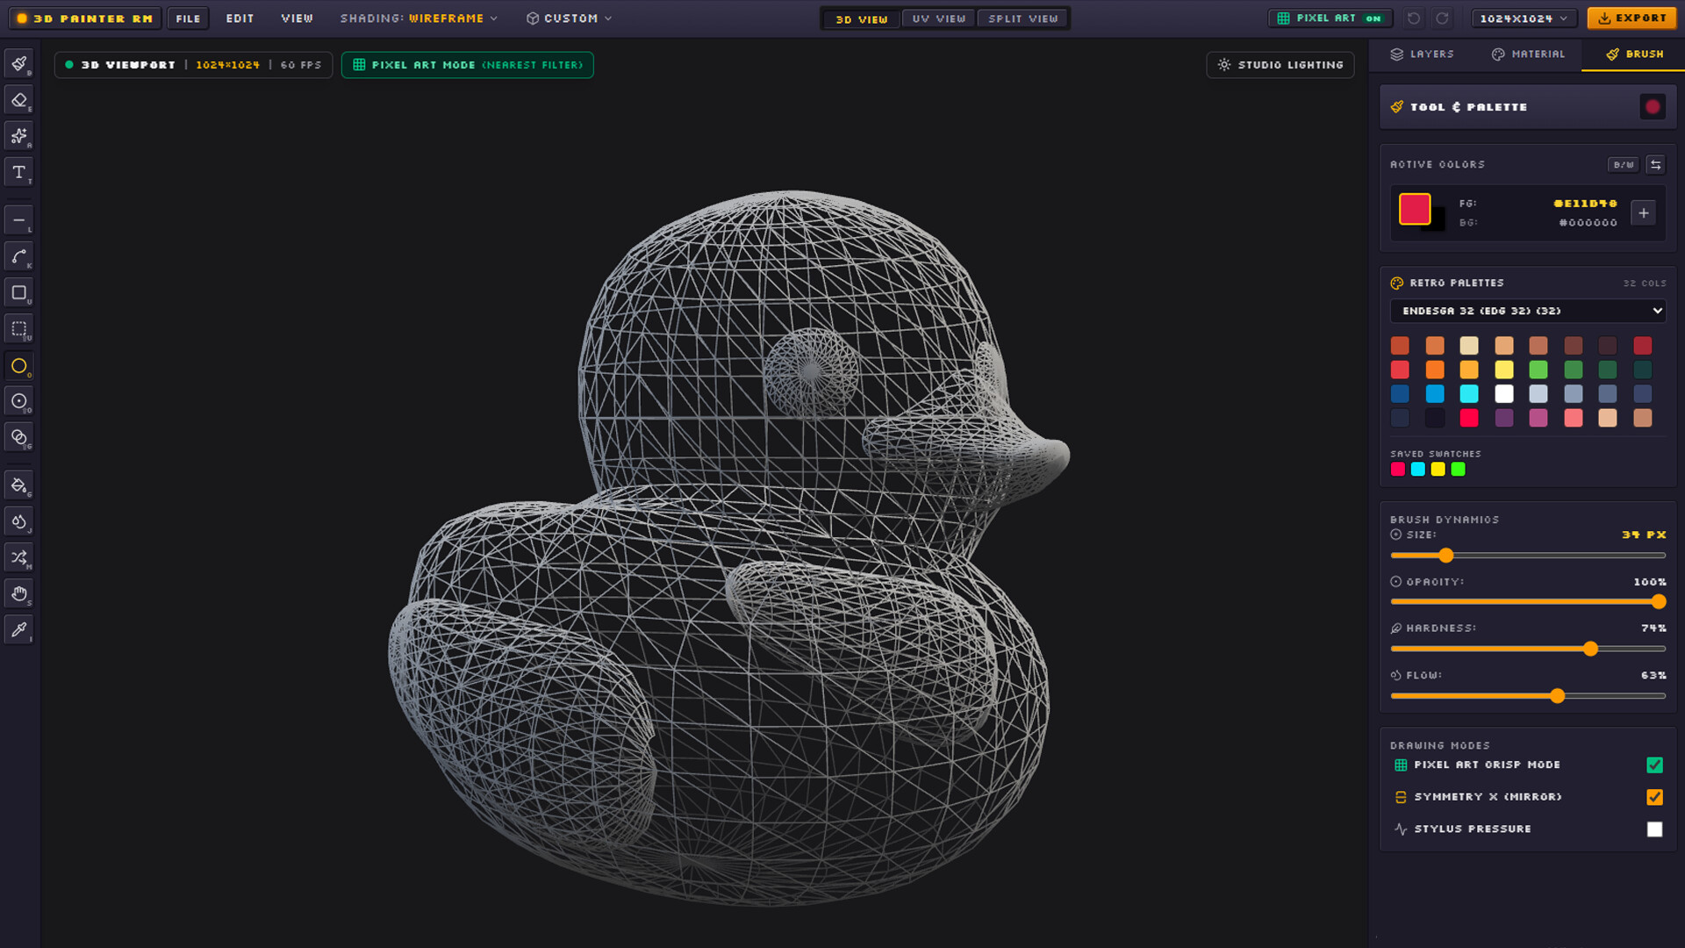Select the Brush tool in left toolbar
The width and height of the screenshot is (1685, 948).
click(x=19, y=63)
